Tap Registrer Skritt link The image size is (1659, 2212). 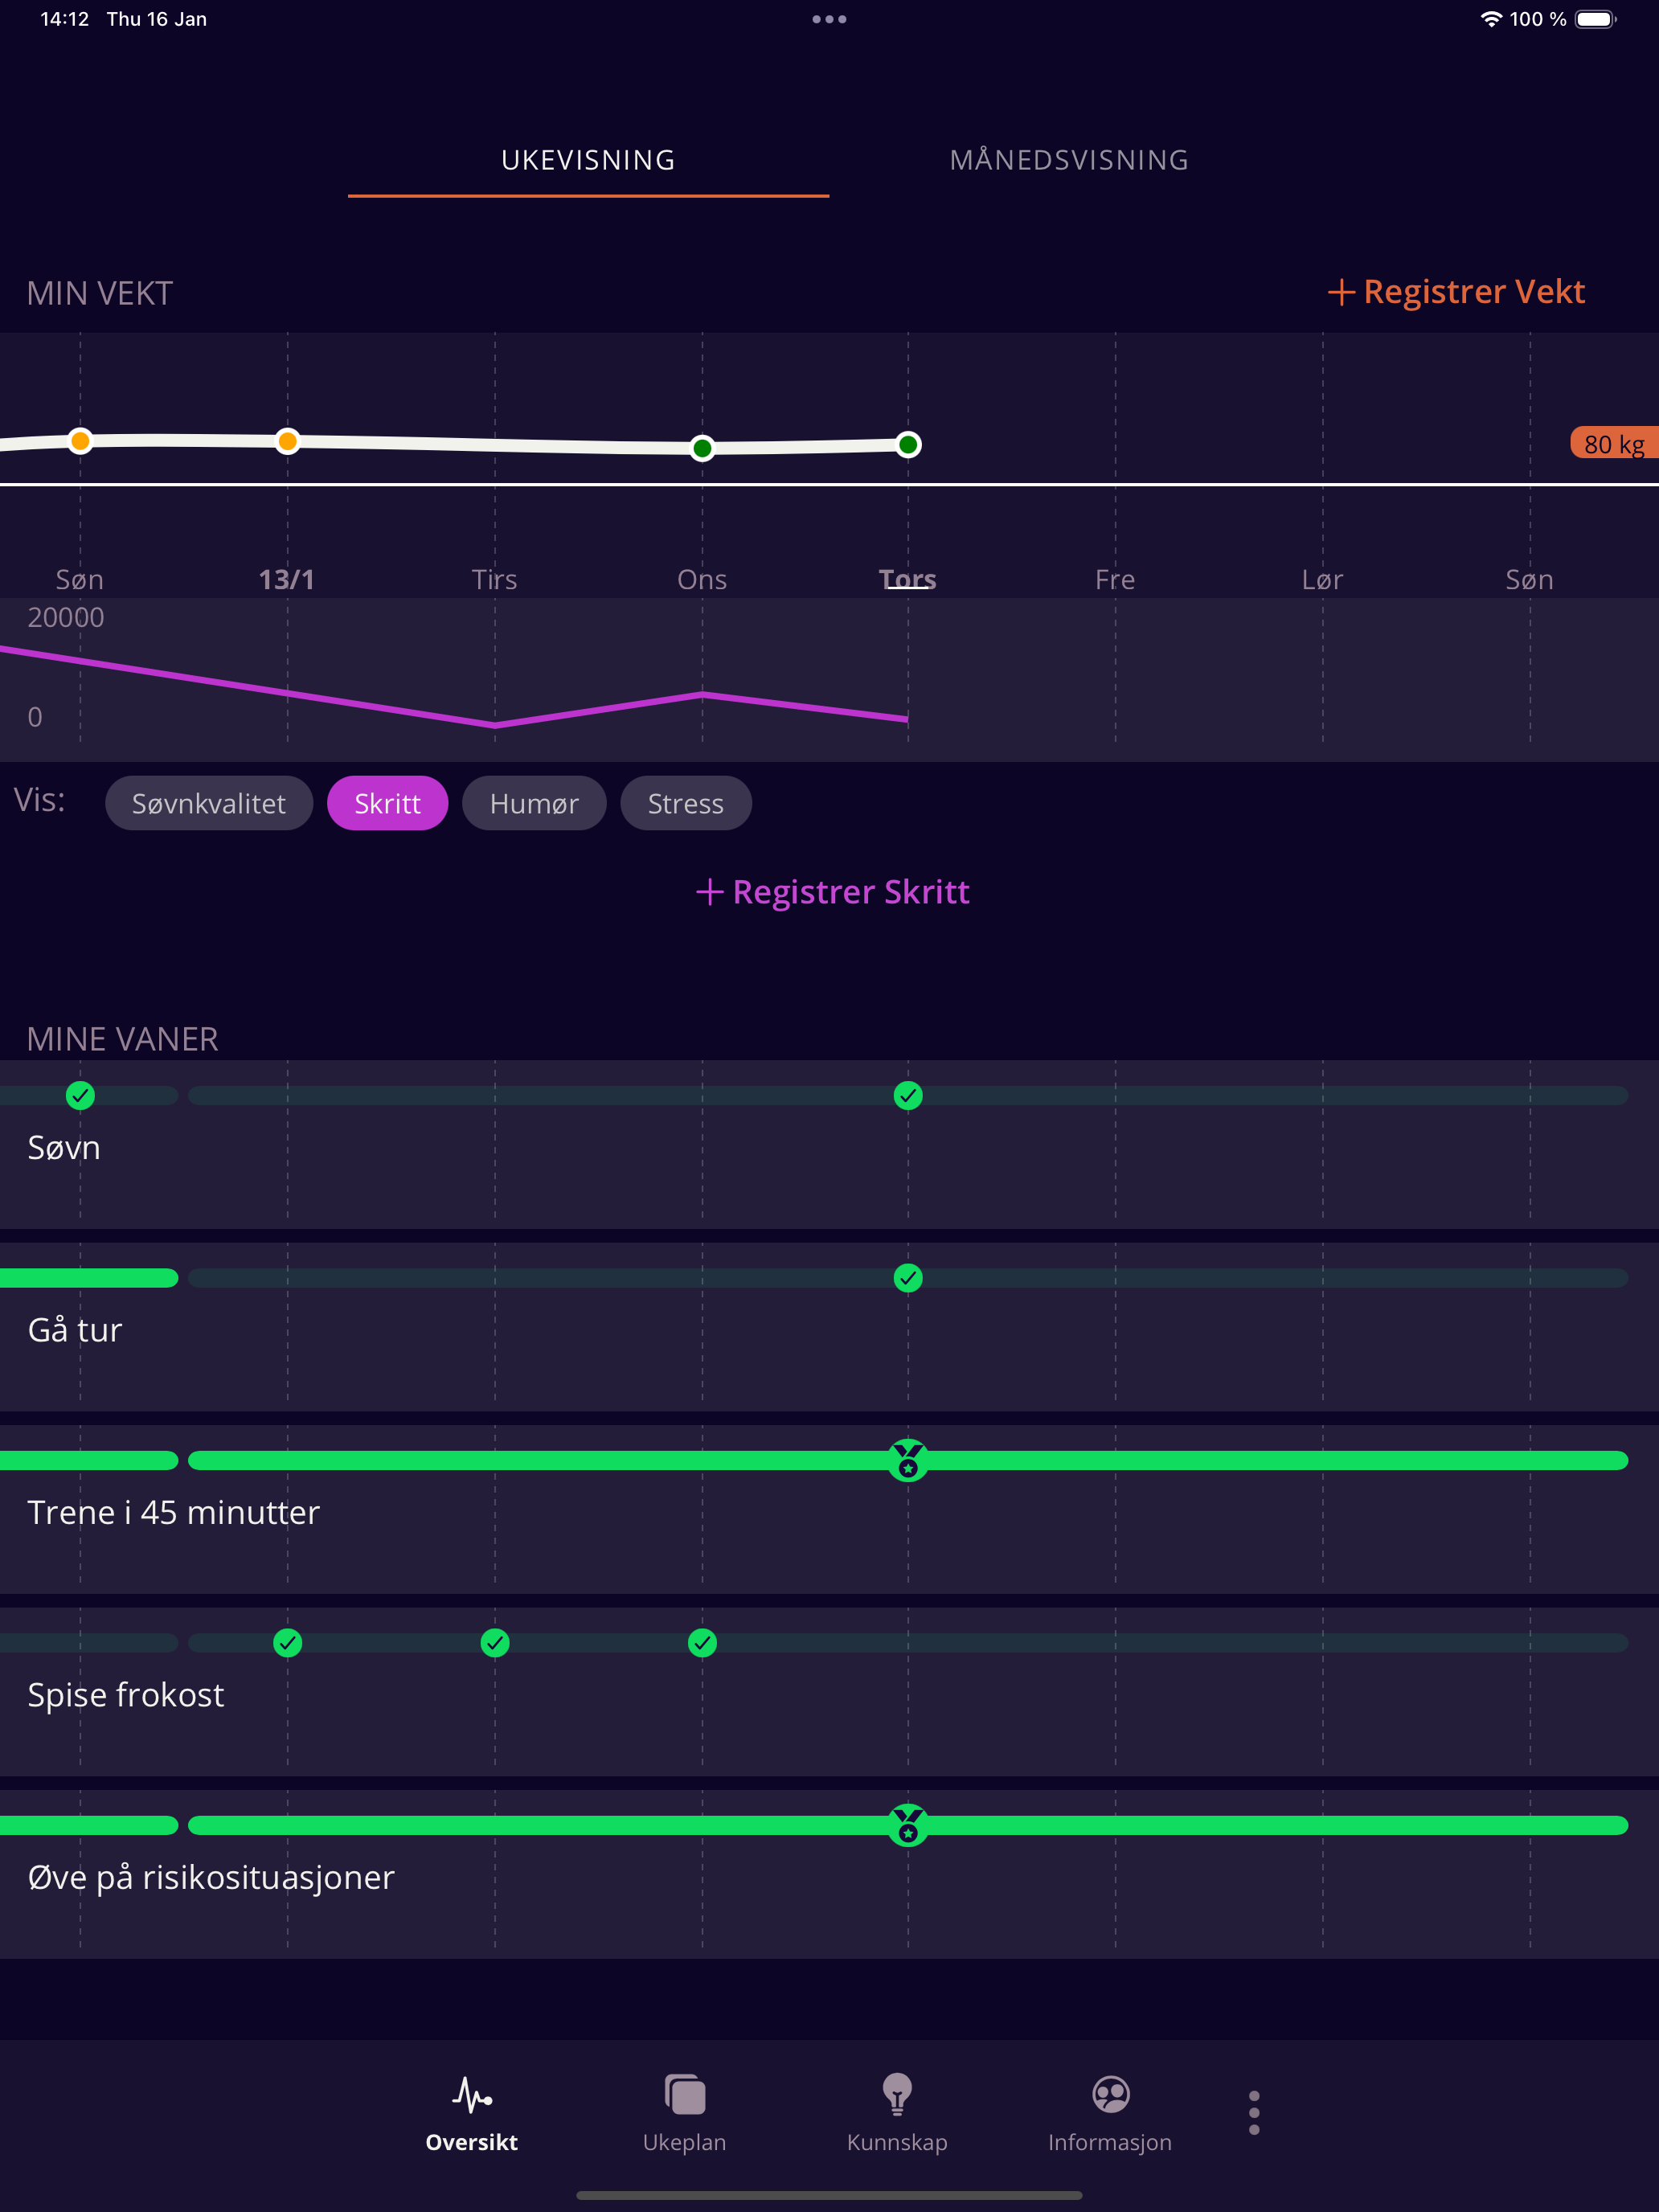pyautogui.click(x=832, y=891)
